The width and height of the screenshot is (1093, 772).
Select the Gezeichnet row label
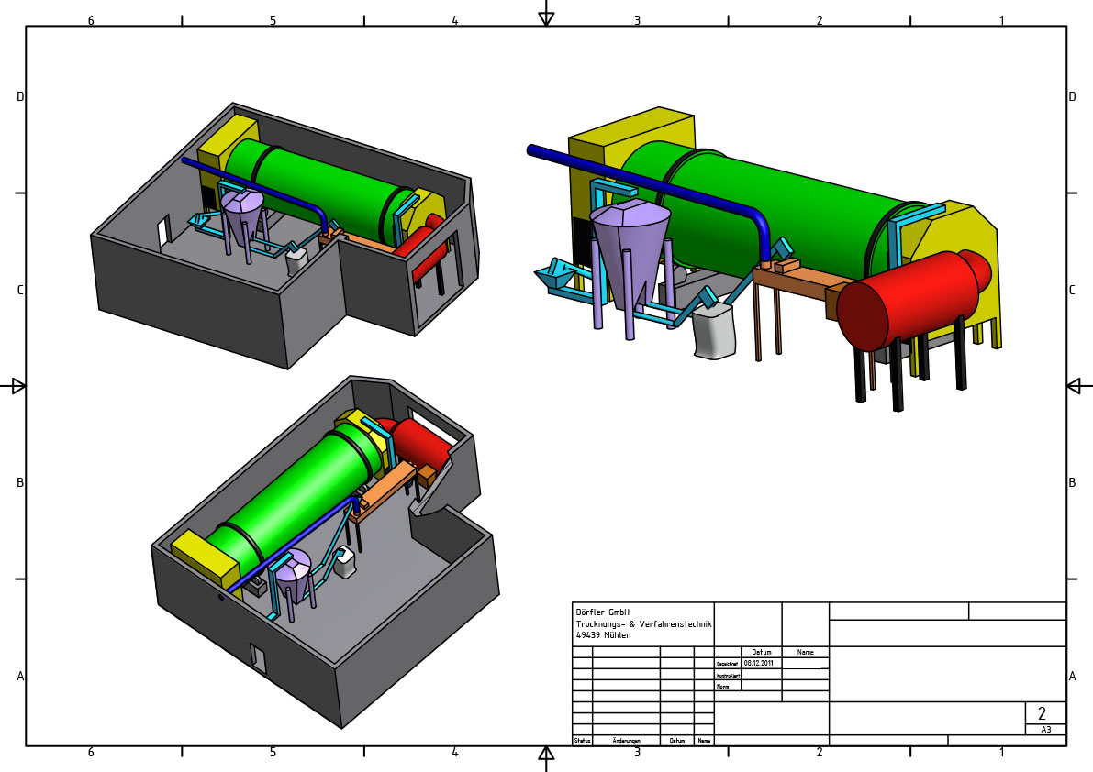pos(727,663)
